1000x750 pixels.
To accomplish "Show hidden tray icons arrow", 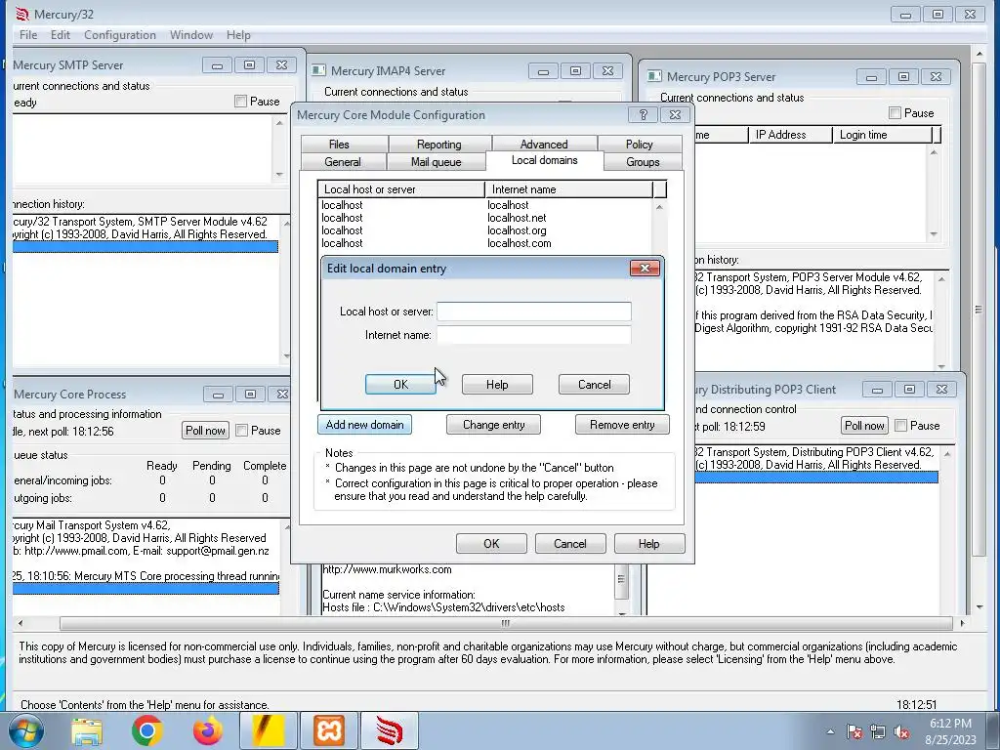I will pos(830,731).
